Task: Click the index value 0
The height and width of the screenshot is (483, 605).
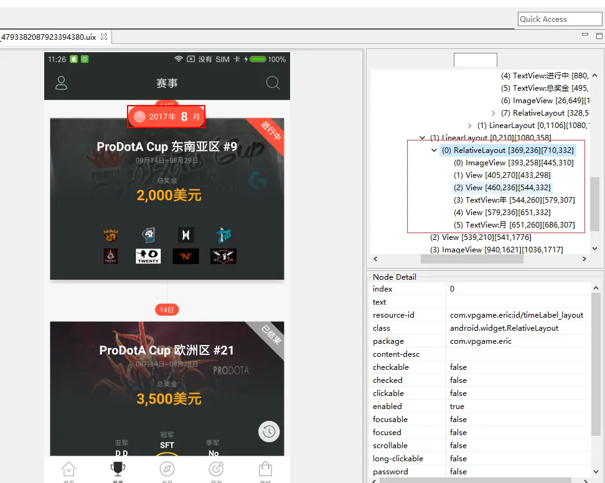Action: [453, 288]
